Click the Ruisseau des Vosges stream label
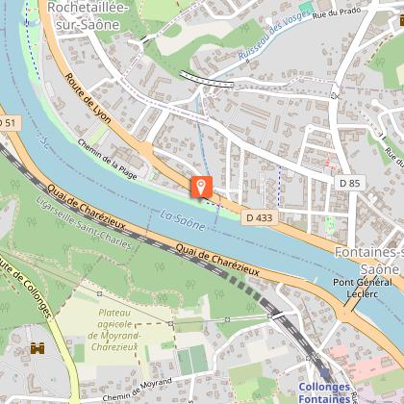Image resolution: width=404 pixels, height=404 pixels. [274, 35]
